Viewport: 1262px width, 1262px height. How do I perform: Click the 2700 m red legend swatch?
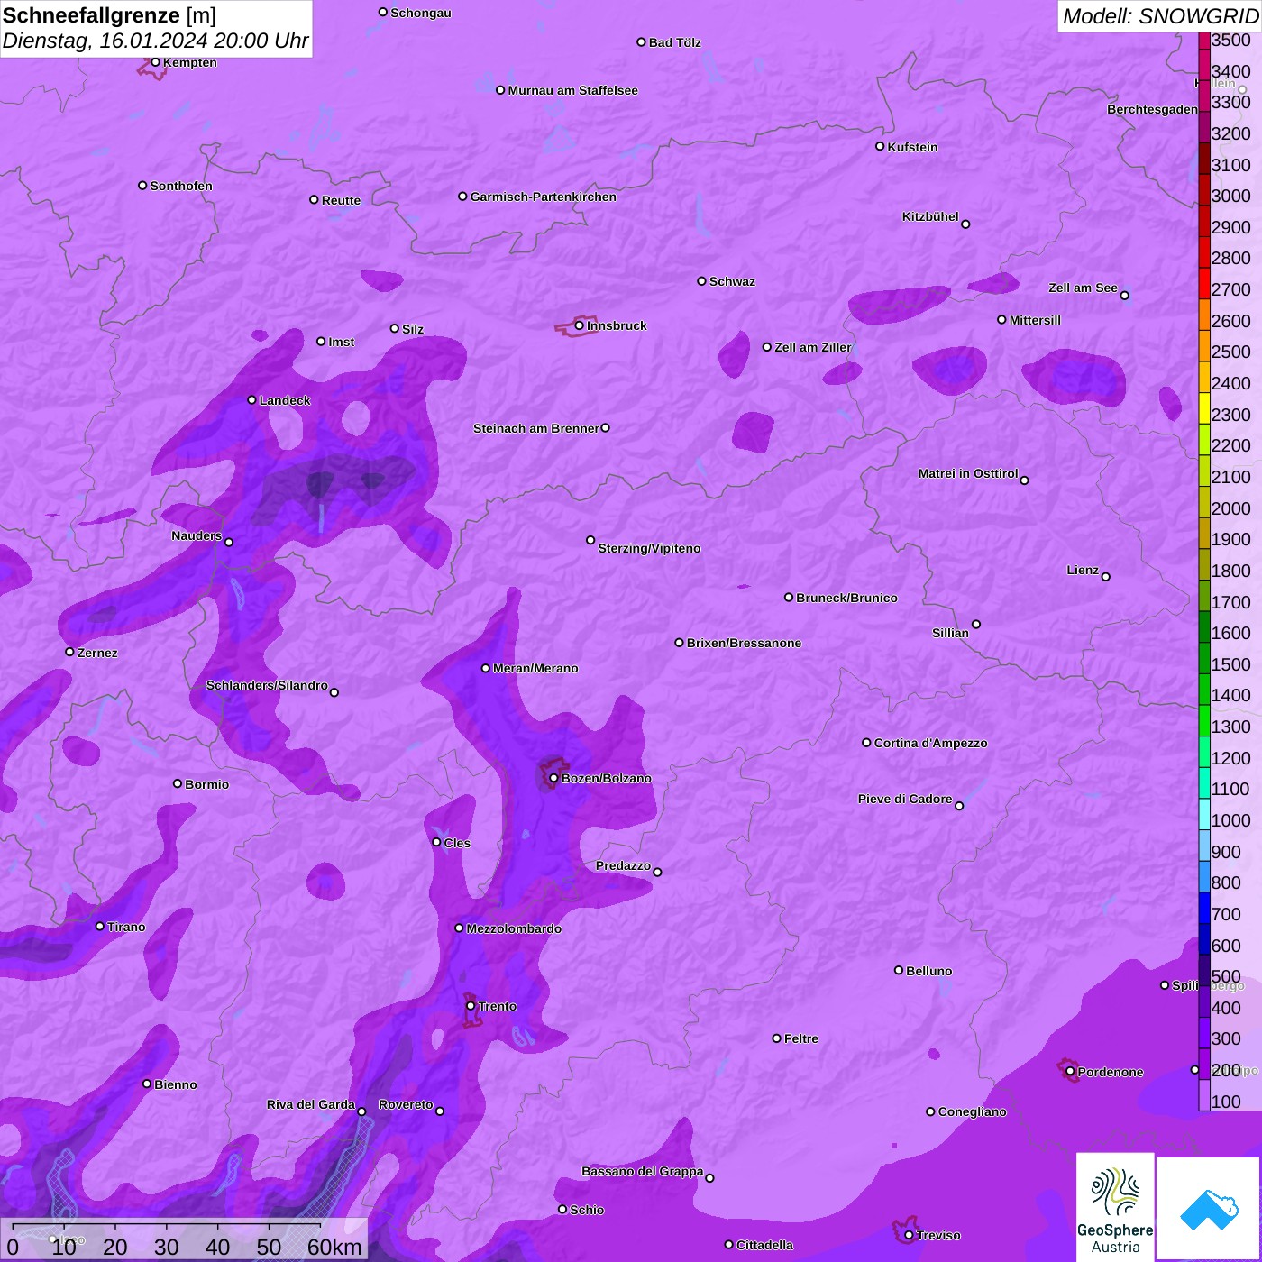1204,283
